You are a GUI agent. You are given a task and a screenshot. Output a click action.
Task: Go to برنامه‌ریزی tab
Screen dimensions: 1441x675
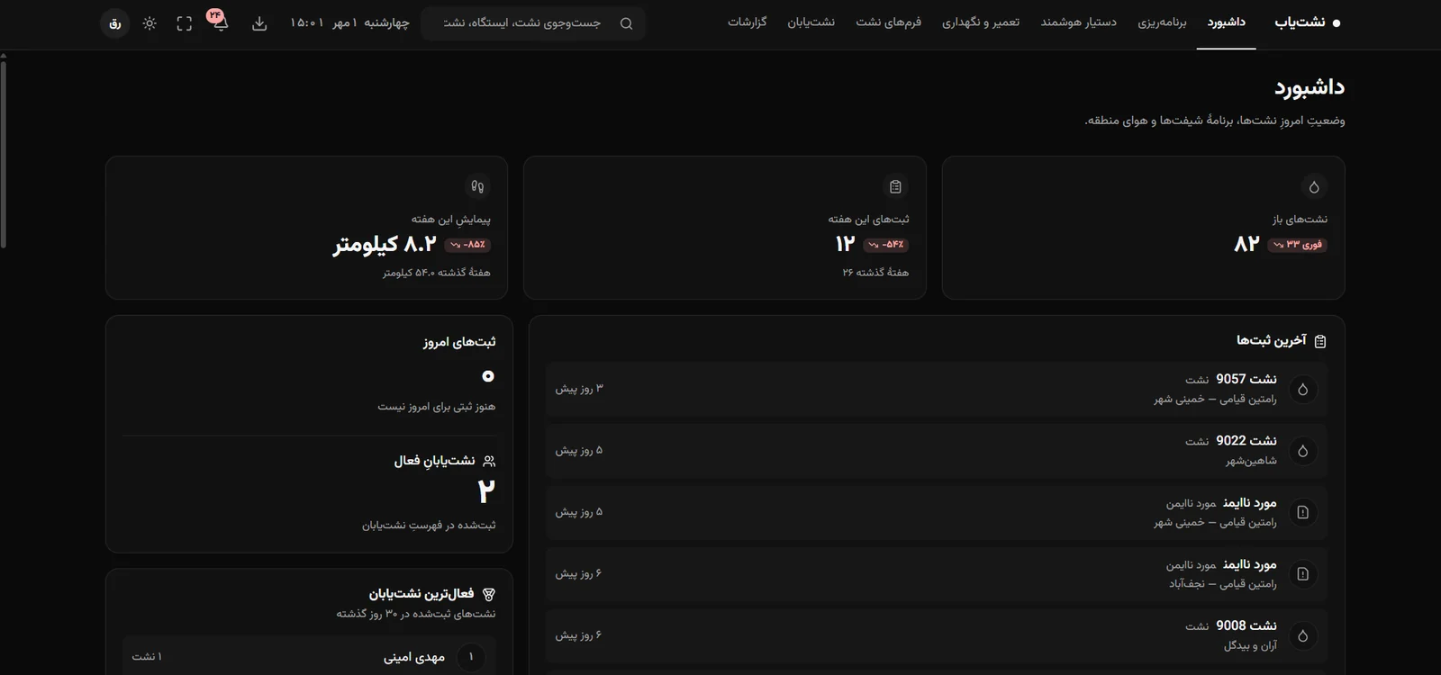1162,22
